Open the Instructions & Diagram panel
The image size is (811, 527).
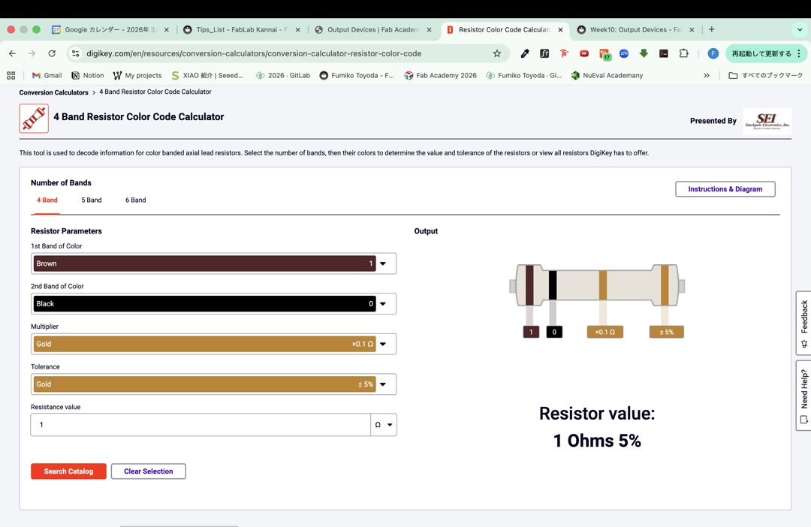(x=725, y=188)
